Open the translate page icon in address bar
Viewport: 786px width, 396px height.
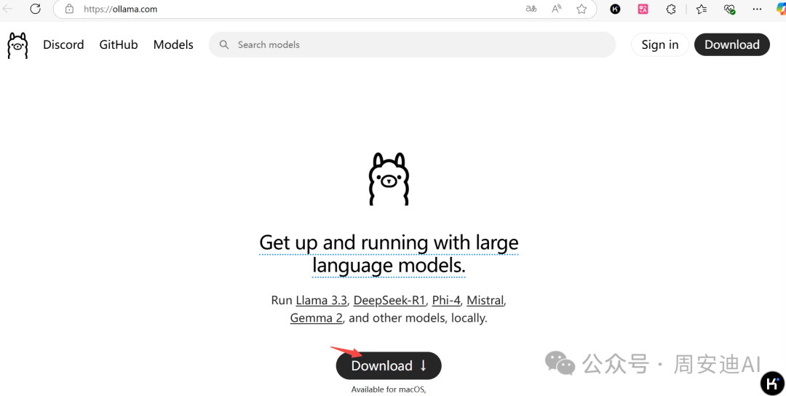point(531,9)
